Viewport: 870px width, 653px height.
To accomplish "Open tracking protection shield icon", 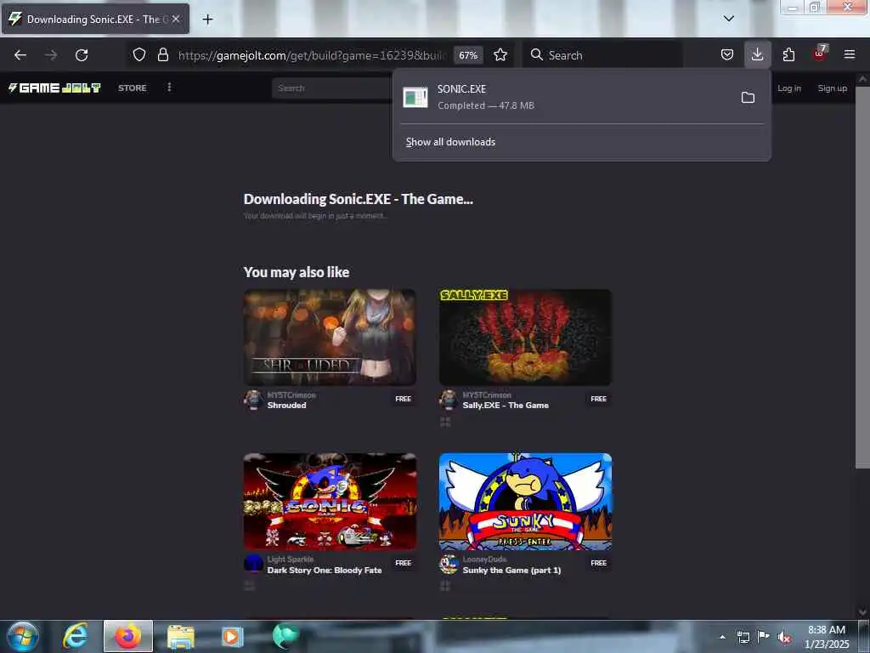I will pyautogui.click(x=139, y=54).
